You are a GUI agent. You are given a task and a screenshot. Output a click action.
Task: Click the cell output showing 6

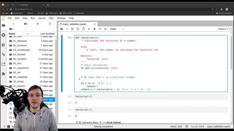(x=76, y=116)
